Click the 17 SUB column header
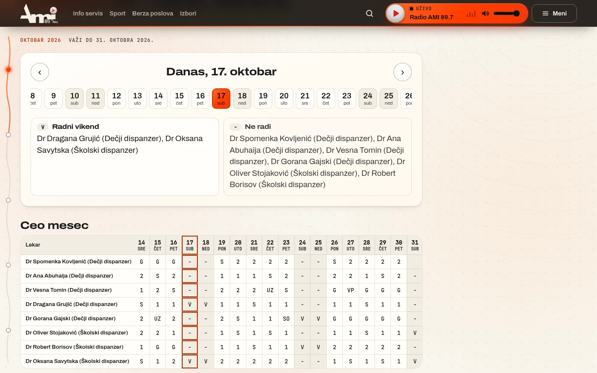 [190, 245]
